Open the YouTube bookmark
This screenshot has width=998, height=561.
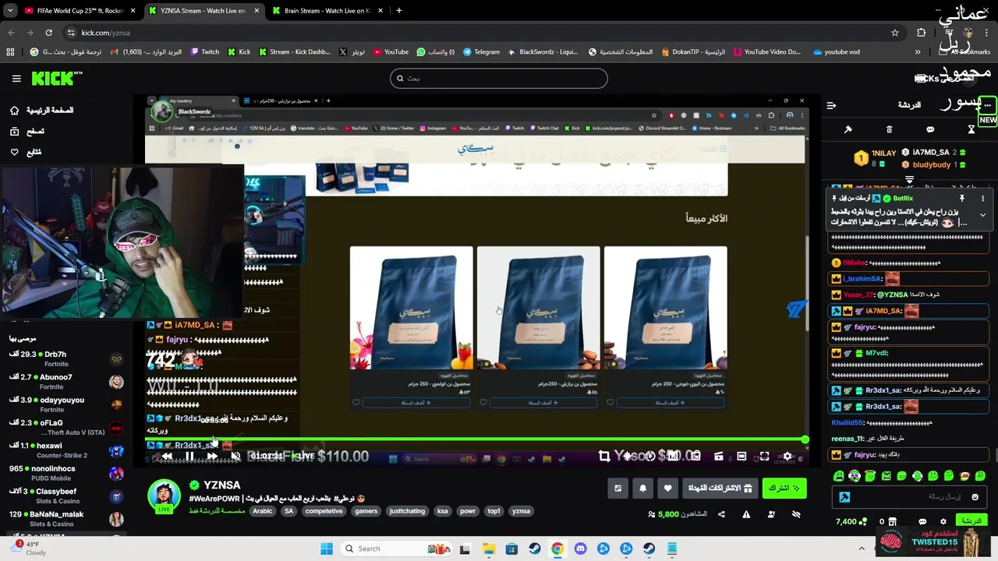coord(391,52)
